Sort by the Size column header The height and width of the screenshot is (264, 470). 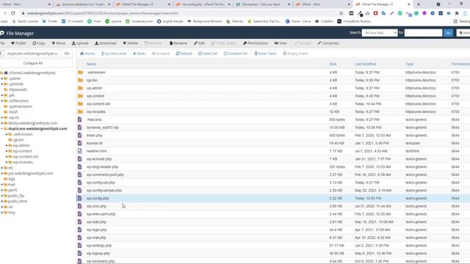tap(333, 64)
